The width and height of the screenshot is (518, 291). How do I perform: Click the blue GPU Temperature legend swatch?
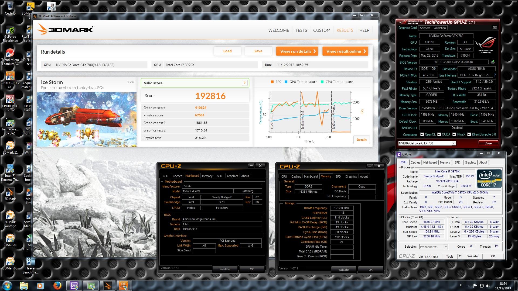(286, 82)
